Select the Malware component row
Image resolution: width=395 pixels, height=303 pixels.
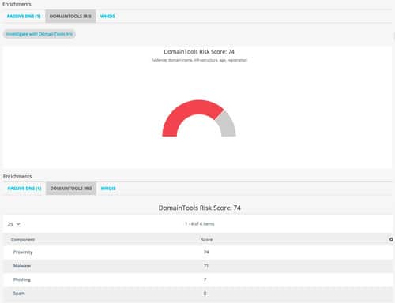[198, 266]
